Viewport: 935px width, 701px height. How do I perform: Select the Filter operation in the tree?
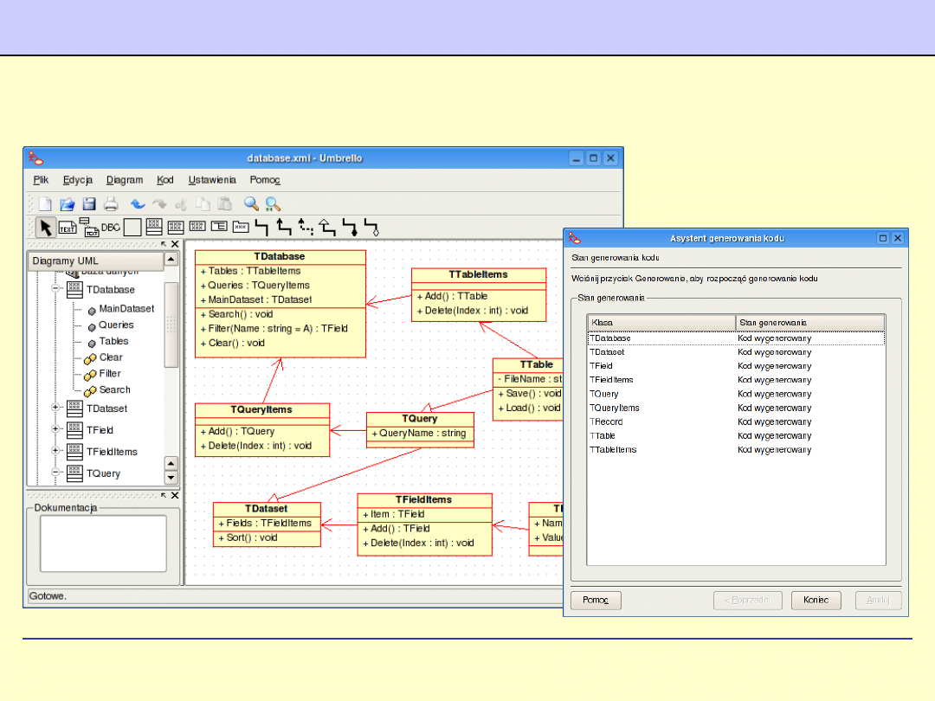pyautogui.click(x=110, y=373)
